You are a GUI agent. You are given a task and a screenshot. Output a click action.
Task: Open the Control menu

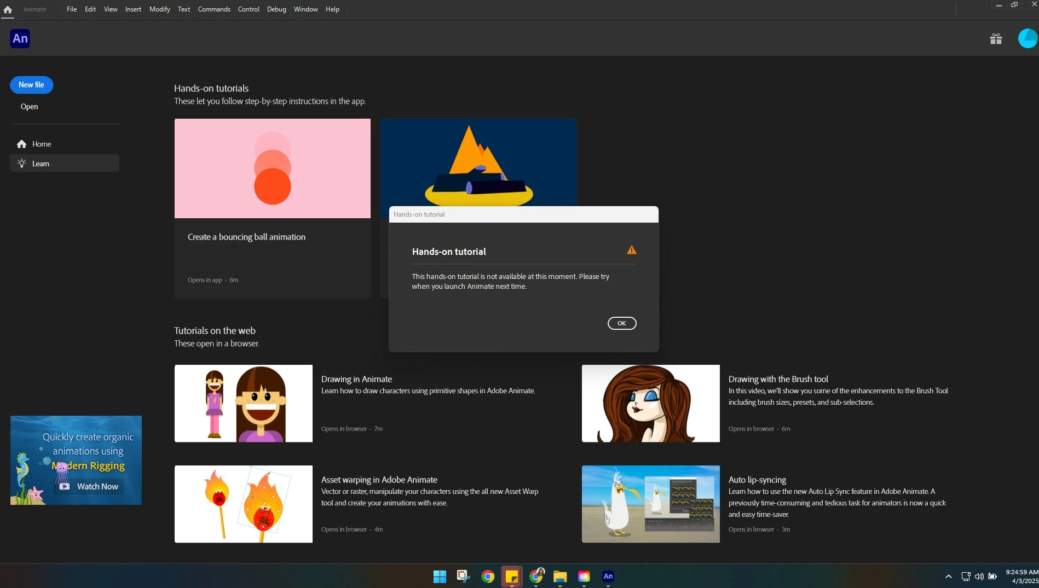(x=249, y=9)
